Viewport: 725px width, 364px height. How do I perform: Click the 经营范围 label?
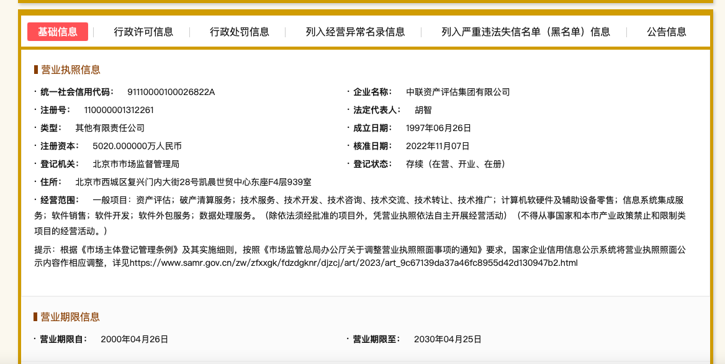tap(60, 200)
